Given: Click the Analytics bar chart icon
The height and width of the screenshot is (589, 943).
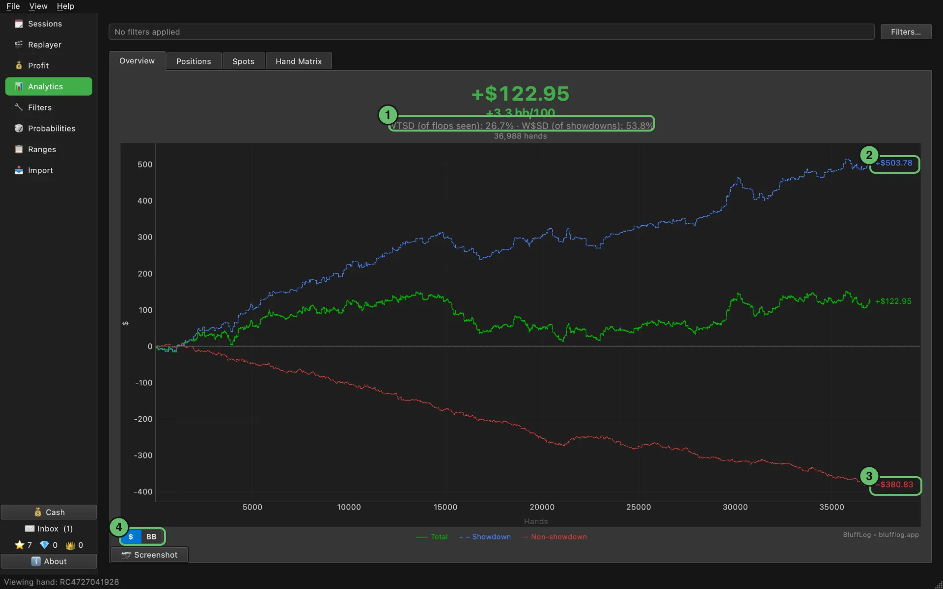Looking at the screenshot, I should coord(19,86).
